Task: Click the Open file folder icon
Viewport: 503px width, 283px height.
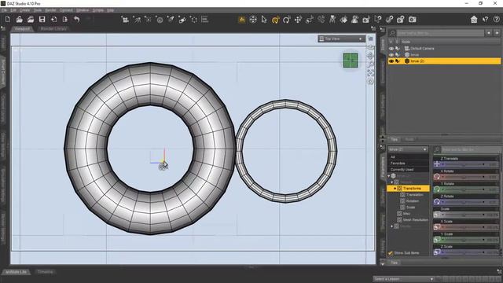Action: coord(19,20)
